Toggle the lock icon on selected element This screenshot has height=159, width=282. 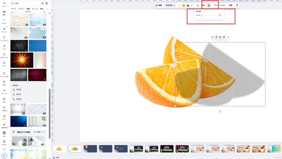coord(216,37)
